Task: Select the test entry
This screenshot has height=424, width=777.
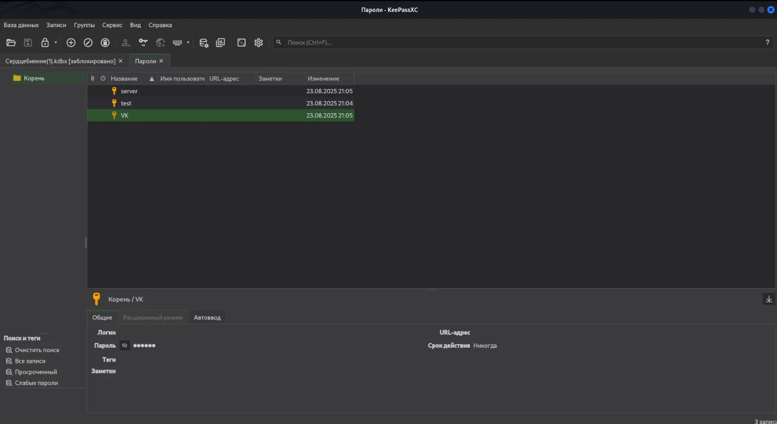Action: click(x=221, y=103)
